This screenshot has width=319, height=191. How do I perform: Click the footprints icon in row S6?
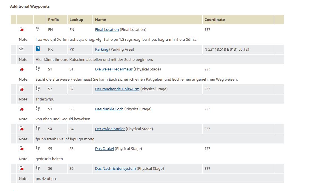(38, 168)
